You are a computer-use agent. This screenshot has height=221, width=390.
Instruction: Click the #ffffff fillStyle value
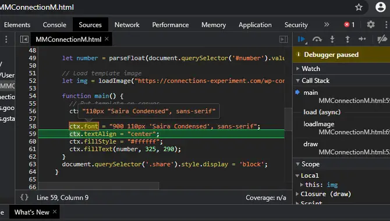[x=143, y=142]
